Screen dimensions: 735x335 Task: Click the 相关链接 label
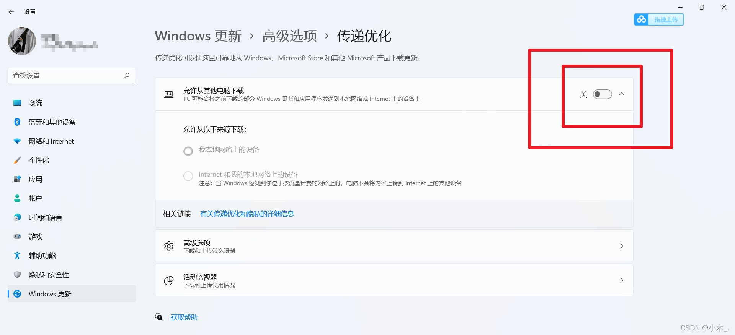coord(177,214)
